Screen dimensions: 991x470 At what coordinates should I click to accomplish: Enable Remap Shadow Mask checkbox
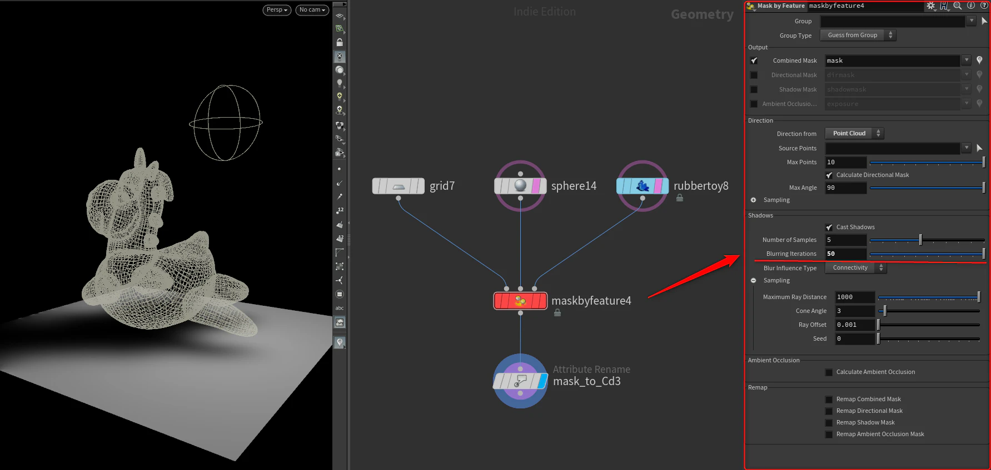[829, 422]
